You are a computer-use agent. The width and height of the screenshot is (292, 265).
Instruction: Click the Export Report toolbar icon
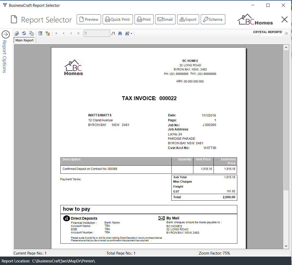click(17, 33)
